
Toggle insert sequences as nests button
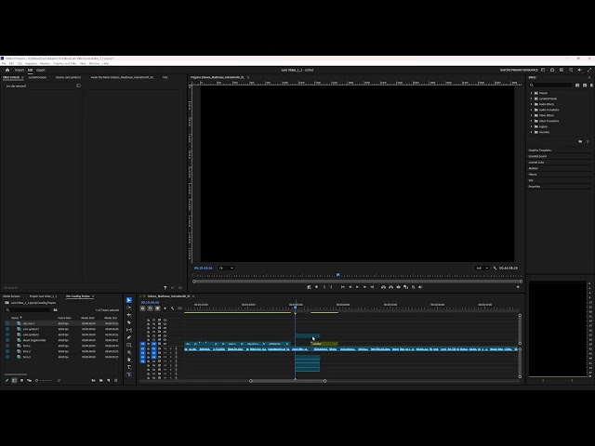point(142,308)
